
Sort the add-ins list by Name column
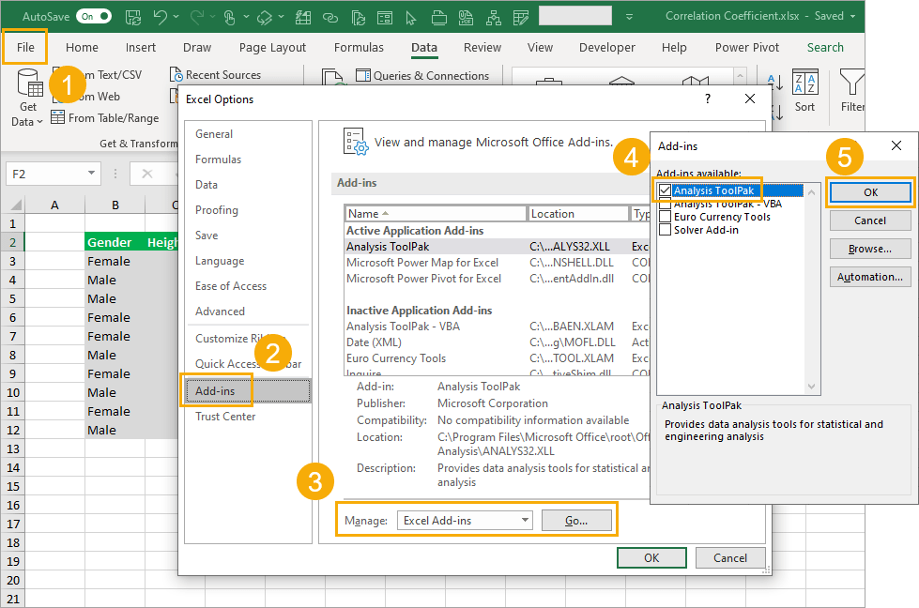tap(435, 214)
